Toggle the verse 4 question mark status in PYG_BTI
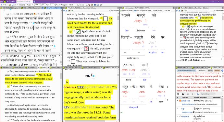The width and height of the screenshot is (224, 122). (x=86, y=49)
